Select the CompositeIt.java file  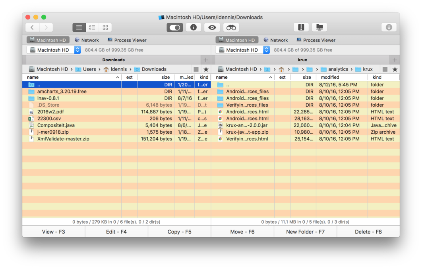point(116,125)
